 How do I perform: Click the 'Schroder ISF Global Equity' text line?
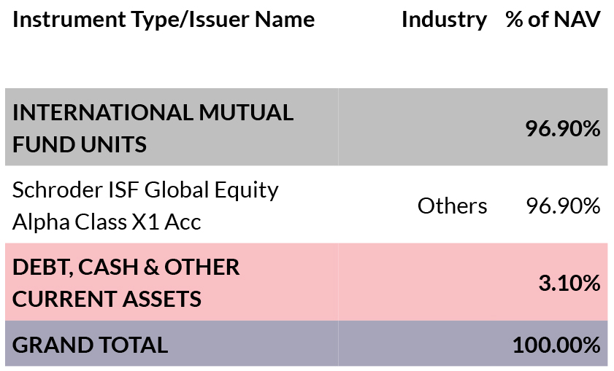(145, 190)
